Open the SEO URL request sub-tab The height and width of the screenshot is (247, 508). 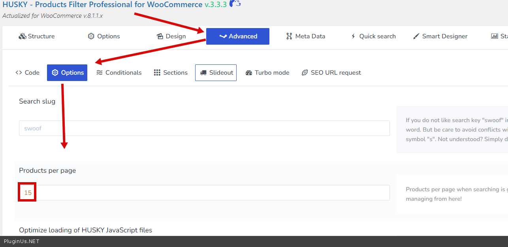point(331,73)
